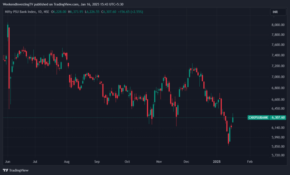Open the INR currency selector
The width and height of the screenshot is (290, 175).
coord(278,12)
